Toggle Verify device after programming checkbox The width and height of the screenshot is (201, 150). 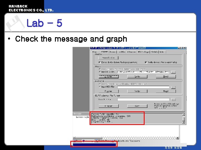tap(146, 62)
